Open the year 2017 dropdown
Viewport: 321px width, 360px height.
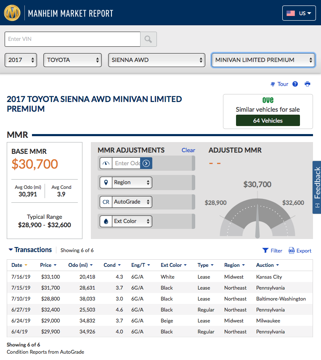point(21,60)
